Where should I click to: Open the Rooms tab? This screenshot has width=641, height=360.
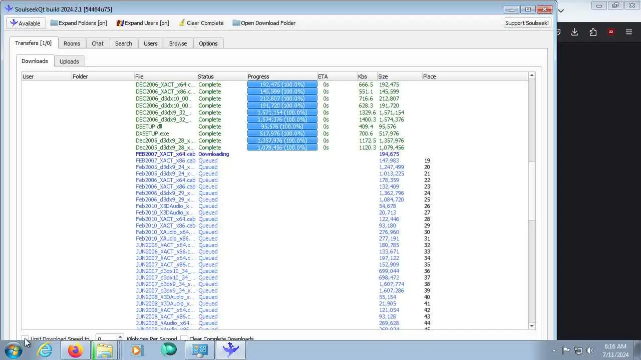click(x=72, y=43)
